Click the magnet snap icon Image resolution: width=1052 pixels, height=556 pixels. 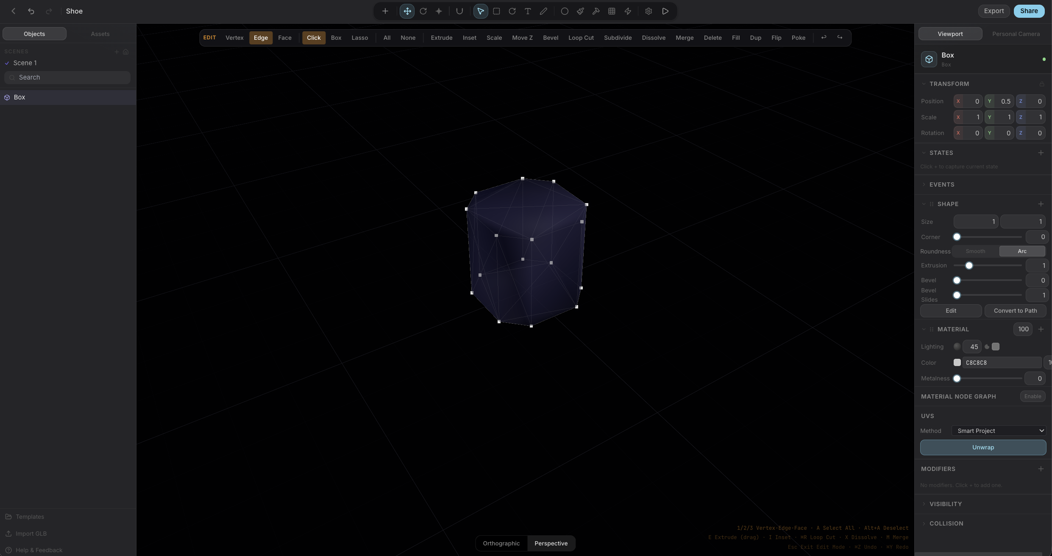pyautogui.click(x=459, y=11)
